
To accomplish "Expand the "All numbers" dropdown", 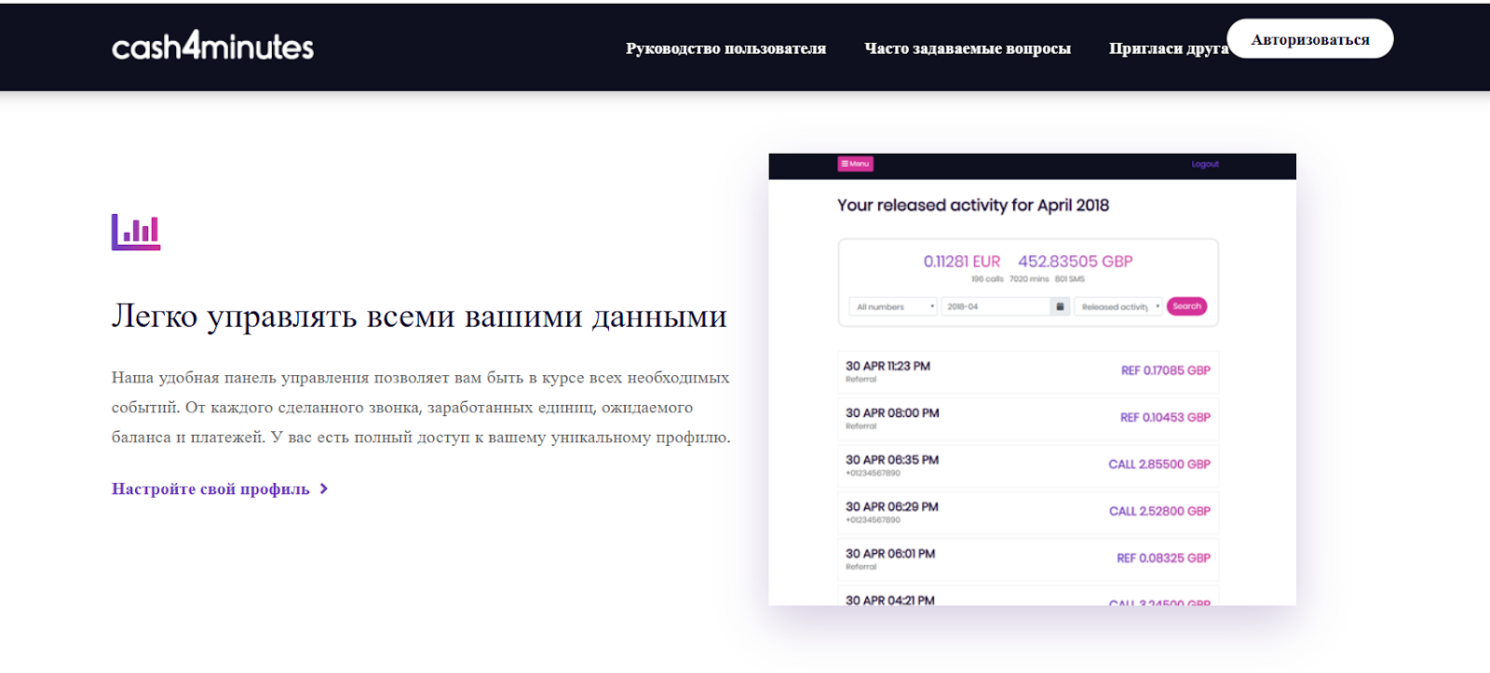I will click(x=893, y=306).
